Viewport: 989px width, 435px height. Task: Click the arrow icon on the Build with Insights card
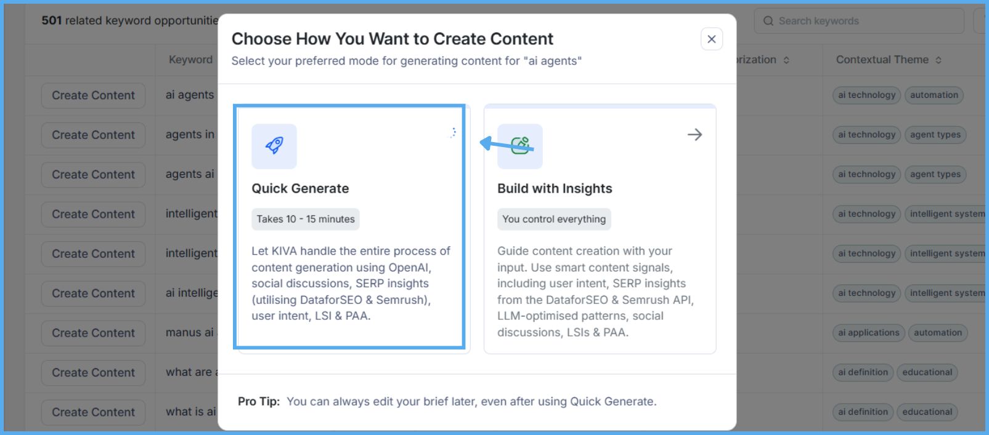tap(694, 135)
